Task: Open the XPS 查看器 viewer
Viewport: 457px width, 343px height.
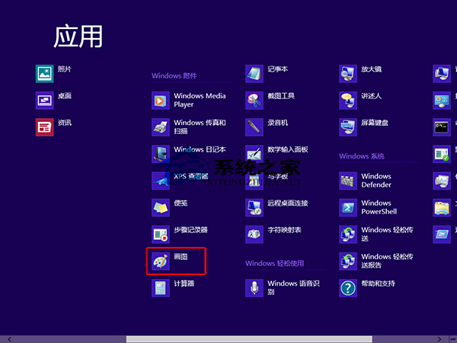Action: tap(161, 181)
